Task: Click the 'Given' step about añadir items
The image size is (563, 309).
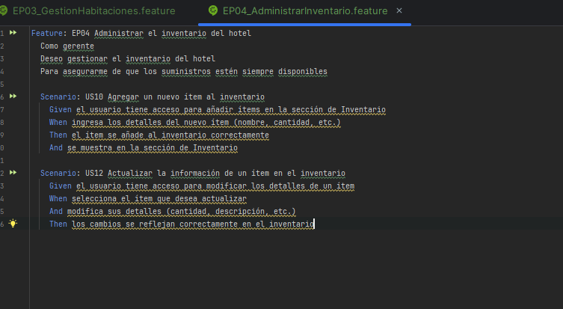Action: pyautogui.click(x=218, y=109)
